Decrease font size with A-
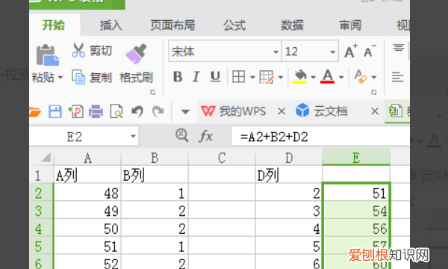 [x=370, y=51]
